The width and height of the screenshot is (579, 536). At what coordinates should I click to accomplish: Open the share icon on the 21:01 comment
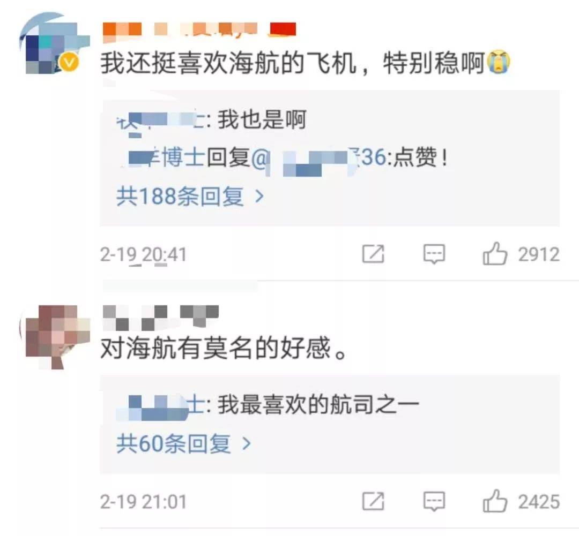(x=373, y=501)
